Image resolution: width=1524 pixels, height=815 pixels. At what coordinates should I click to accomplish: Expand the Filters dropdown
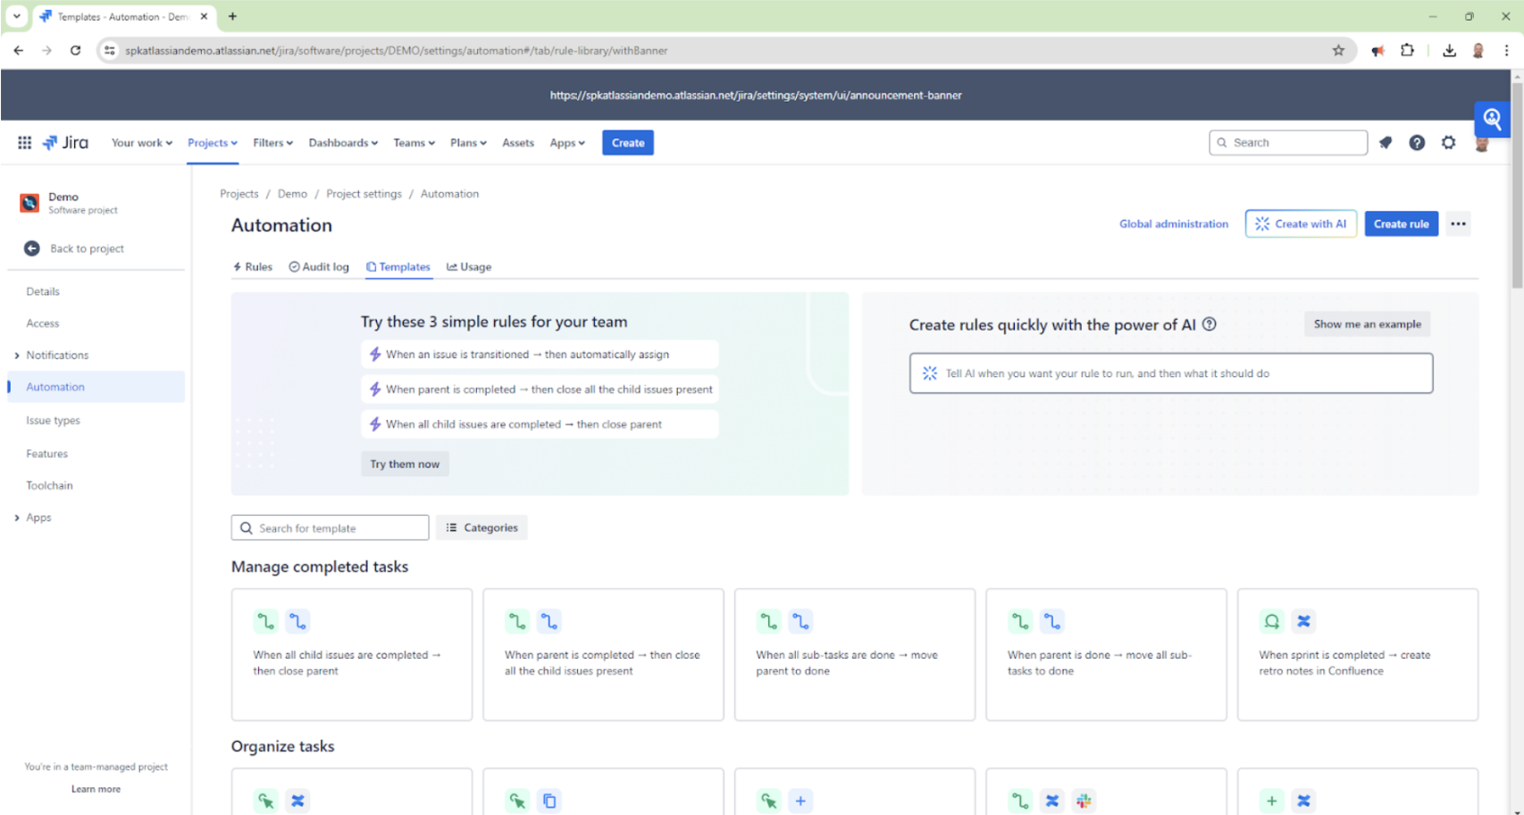tap(272, 143)
